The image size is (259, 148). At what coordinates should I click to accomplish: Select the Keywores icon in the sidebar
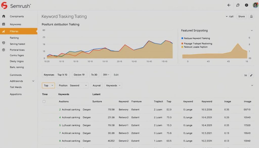click(x=3, y=24)
